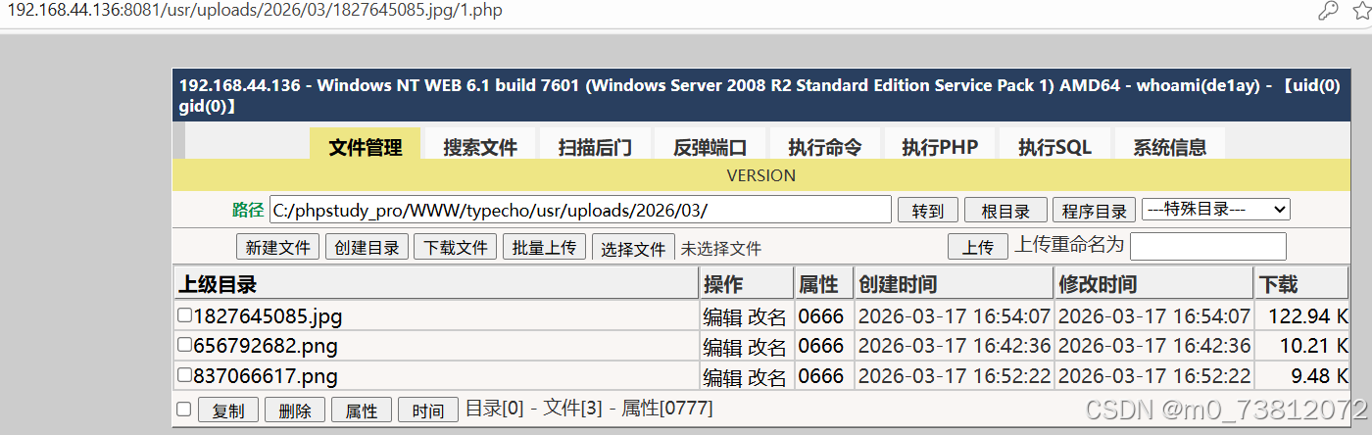Click the 删除 button
1372x435 pixels.
point(294,411)
